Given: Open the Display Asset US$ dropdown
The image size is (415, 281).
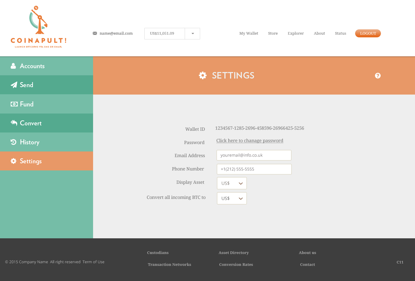Looking at the screenshot, I should [x=232, y=183].
